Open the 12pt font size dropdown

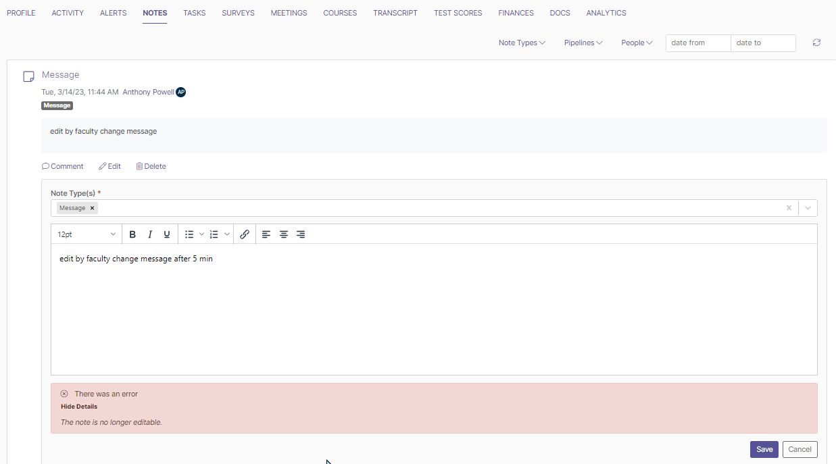click(87, 234)
